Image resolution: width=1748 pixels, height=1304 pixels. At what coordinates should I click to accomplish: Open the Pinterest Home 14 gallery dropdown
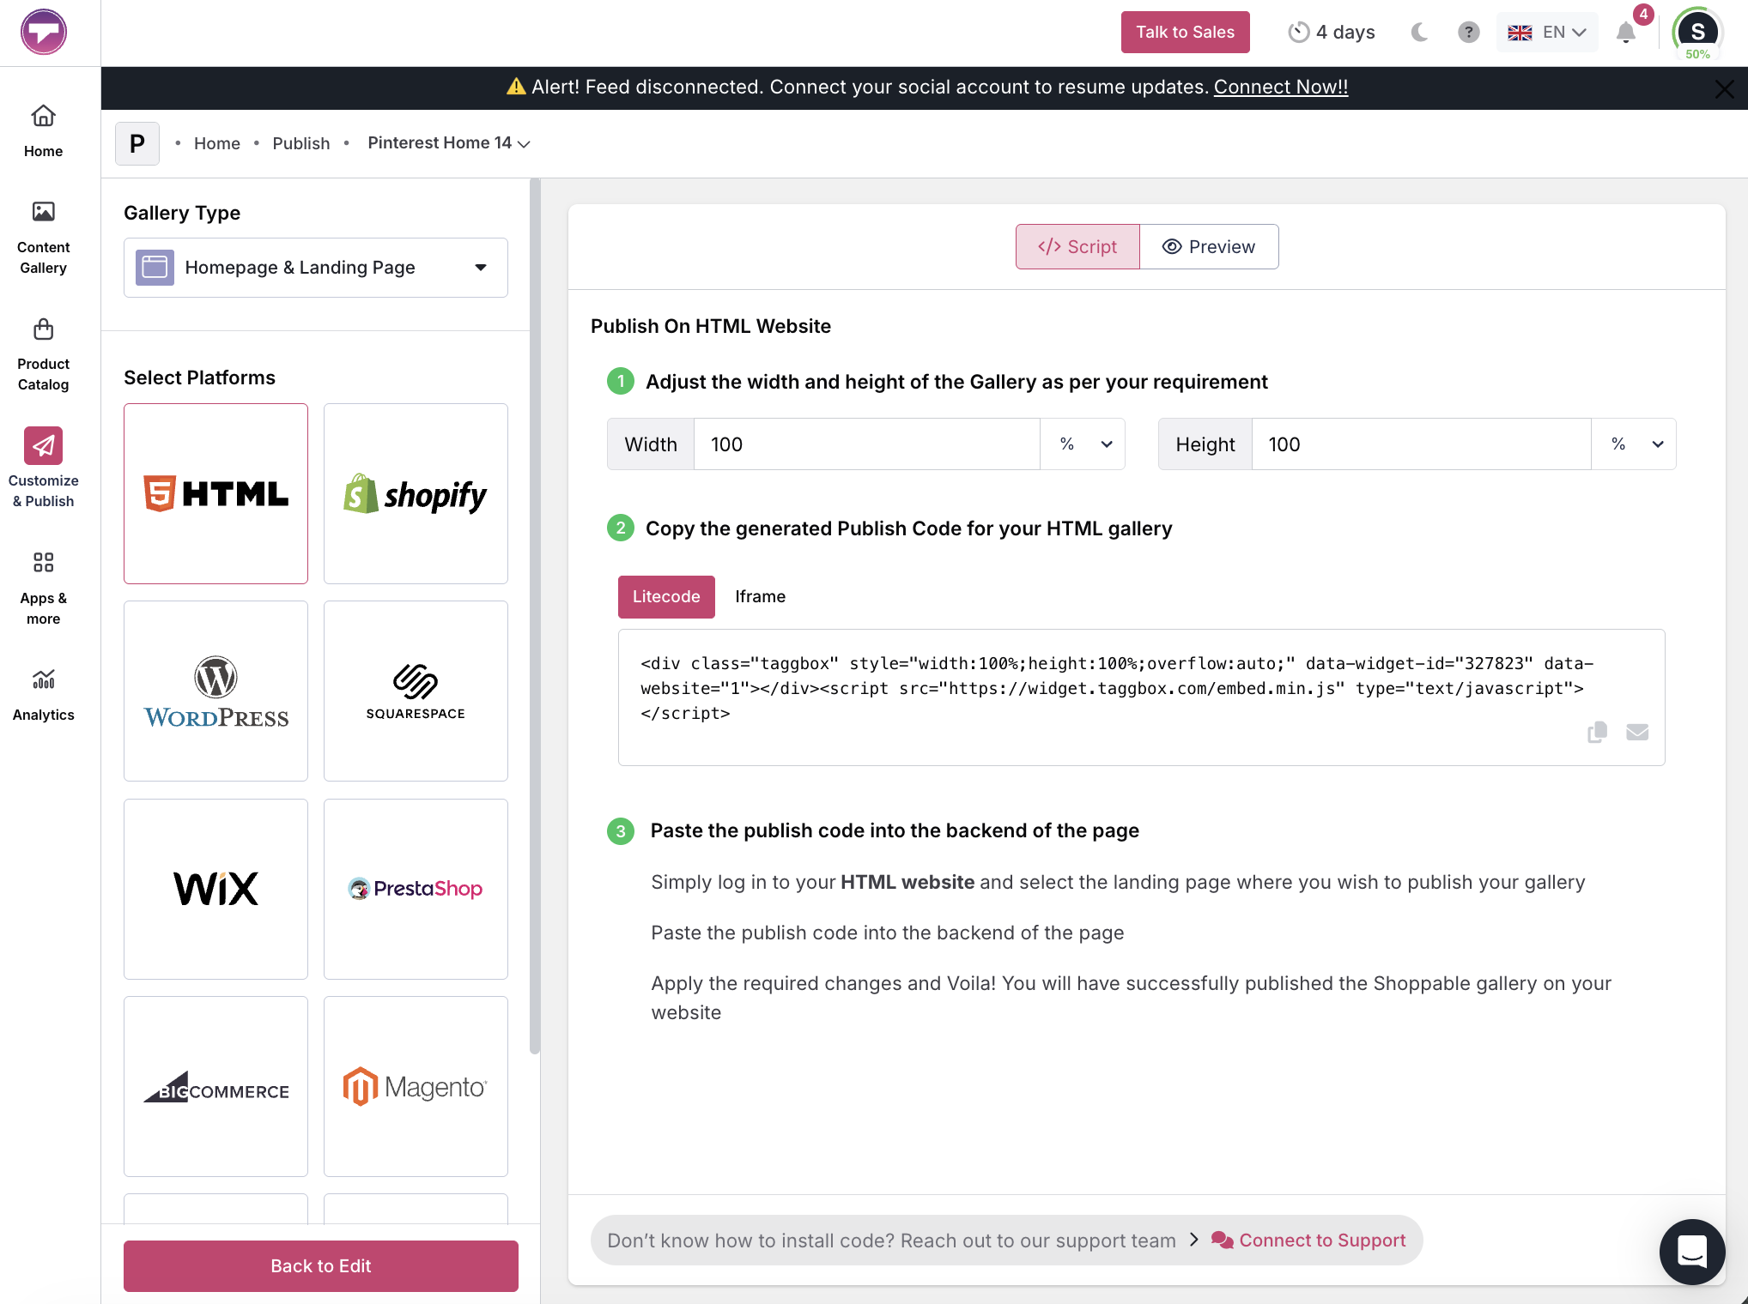[449, 143]
